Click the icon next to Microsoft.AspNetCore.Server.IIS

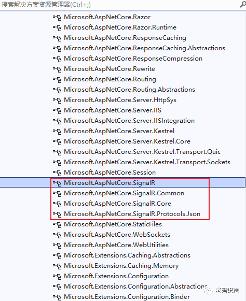coord(57,110)
